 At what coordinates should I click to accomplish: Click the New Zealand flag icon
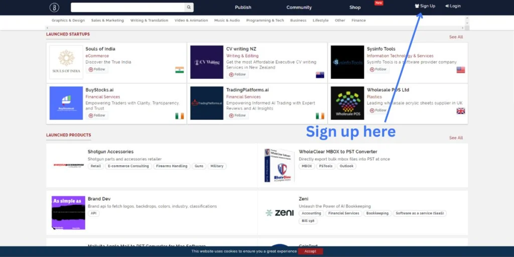click(320, 75)
